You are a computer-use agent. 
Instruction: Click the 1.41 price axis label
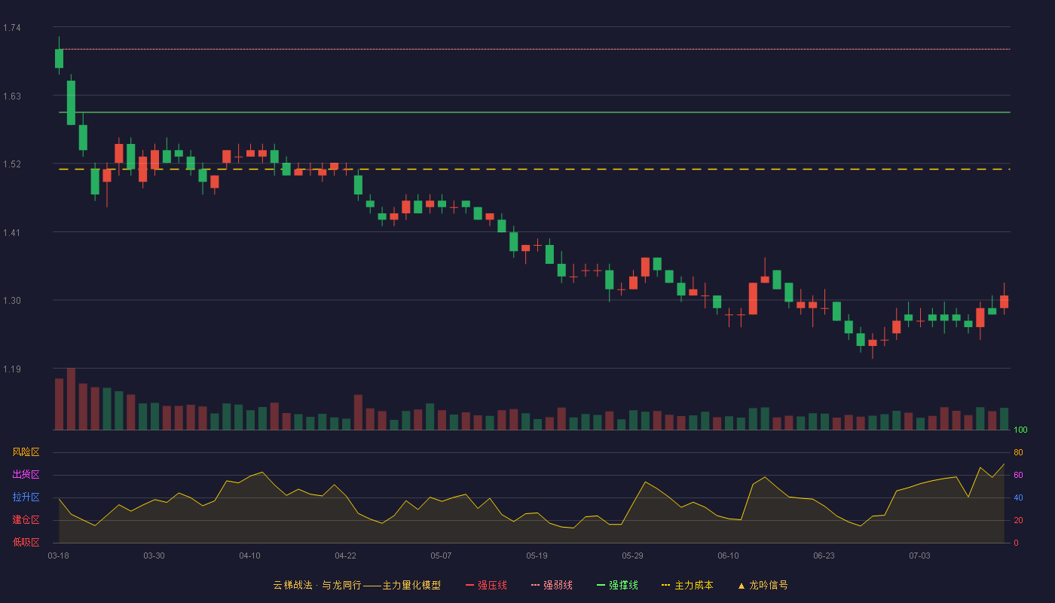coord(12,233)
